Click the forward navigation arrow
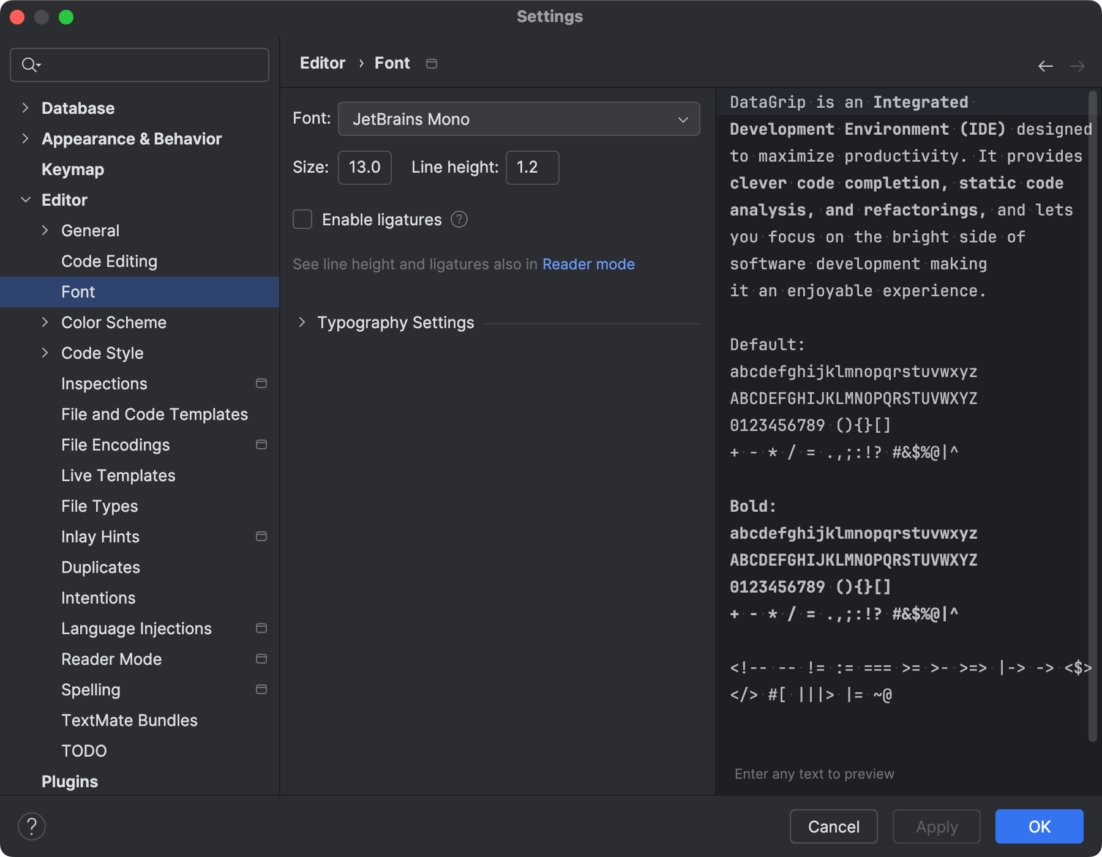Screen dimensions: 1102x857 [x=1077, y=65]
